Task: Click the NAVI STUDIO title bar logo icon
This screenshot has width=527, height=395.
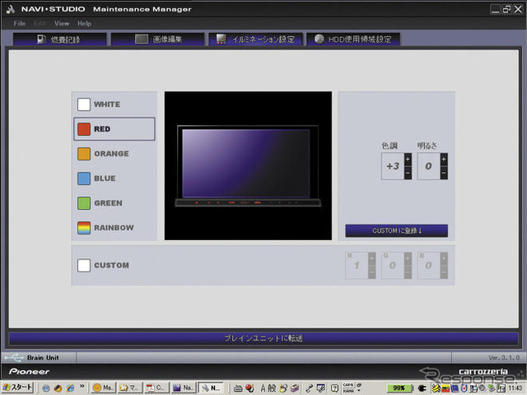Action: click(11, 9)
